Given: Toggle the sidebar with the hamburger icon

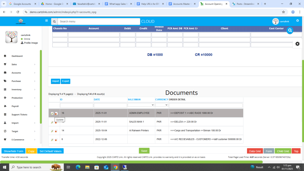Looking at the screenshot, I should click(x=46, y=21).
